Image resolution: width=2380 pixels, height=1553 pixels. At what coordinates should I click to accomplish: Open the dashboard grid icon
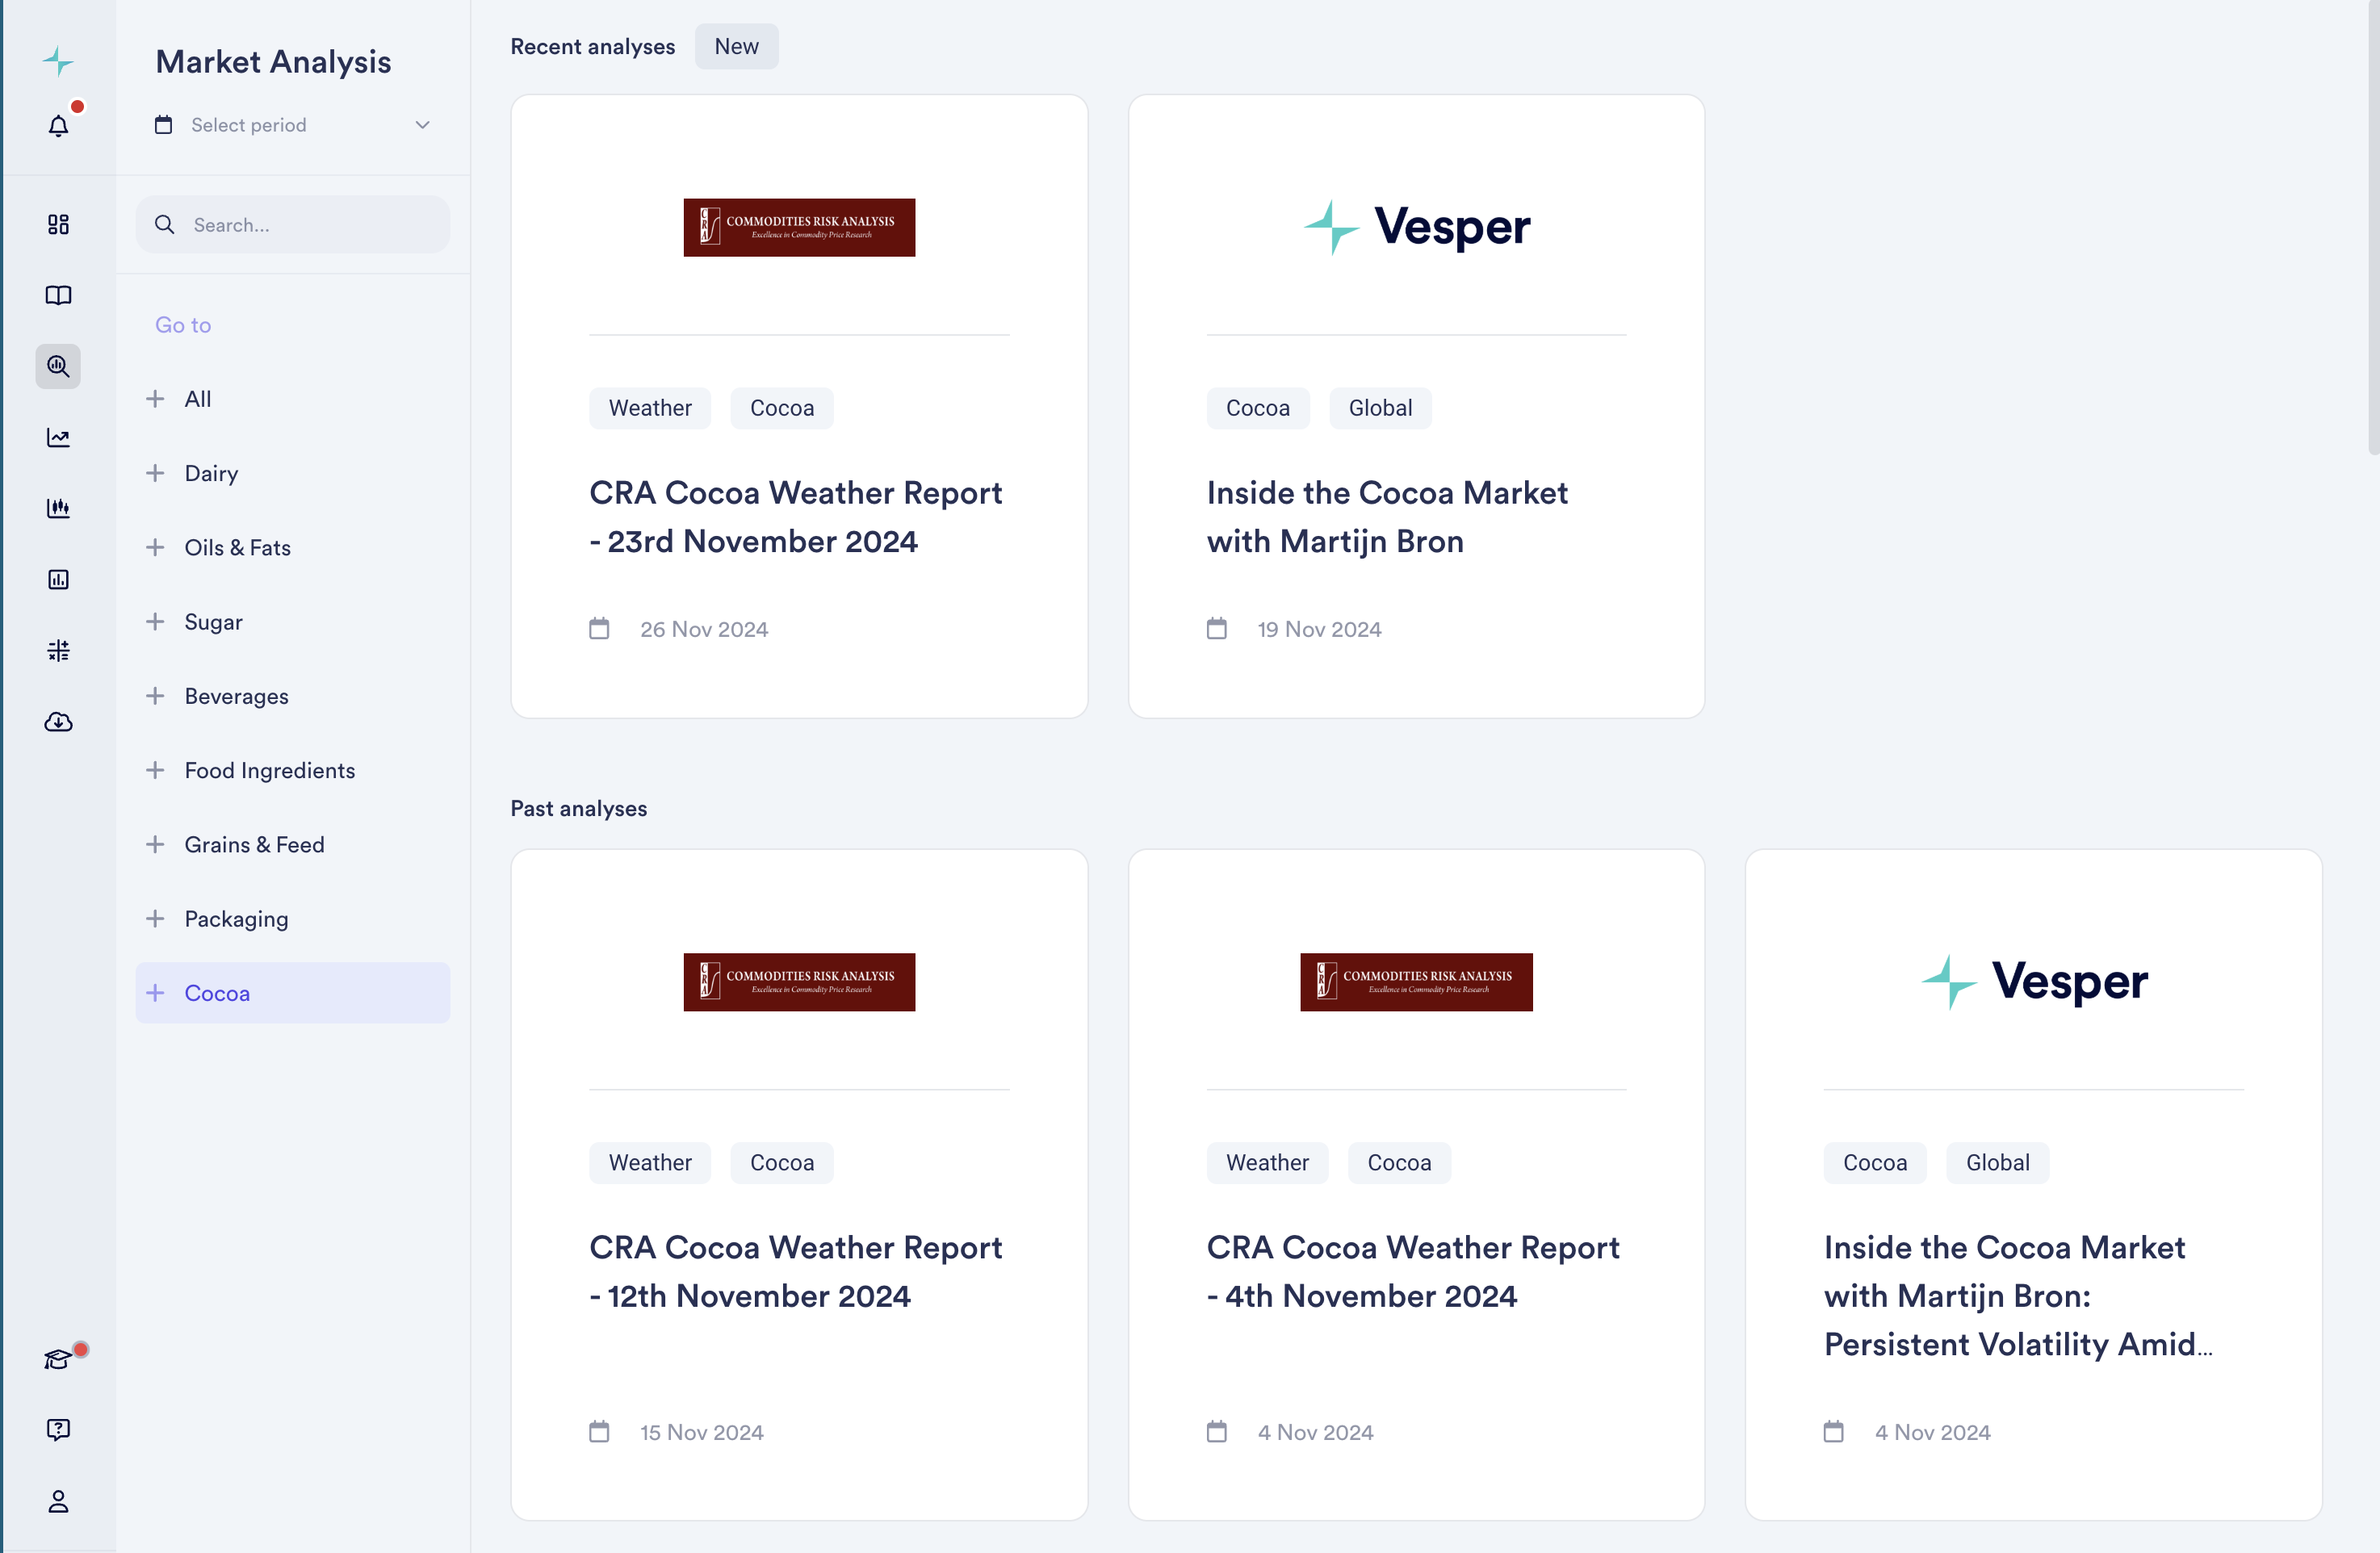pyautogui.click(x=58, y=224)
